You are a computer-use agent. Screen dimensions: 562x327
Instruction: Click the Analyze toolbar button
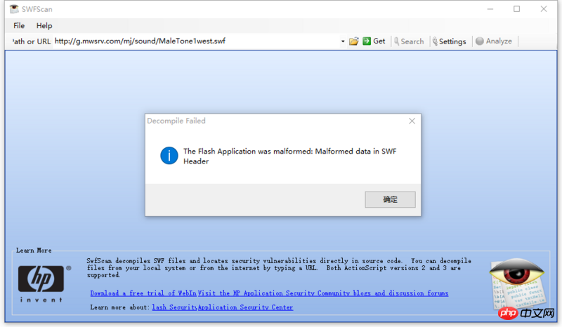[494, 41]
